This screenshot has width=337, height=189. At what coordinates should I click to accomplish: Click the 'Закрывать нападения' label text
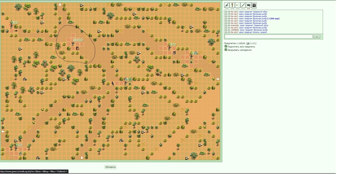click(x=239, y=50)
